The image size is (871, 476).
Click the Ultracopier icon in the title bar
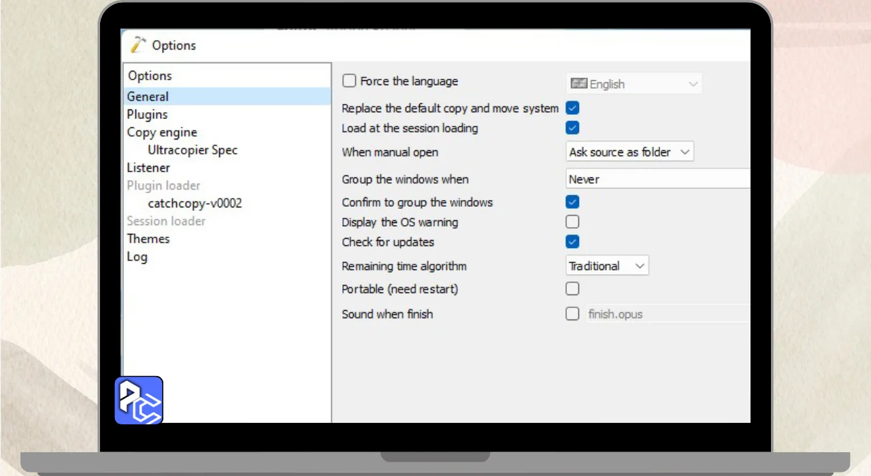tap(138, 45)
